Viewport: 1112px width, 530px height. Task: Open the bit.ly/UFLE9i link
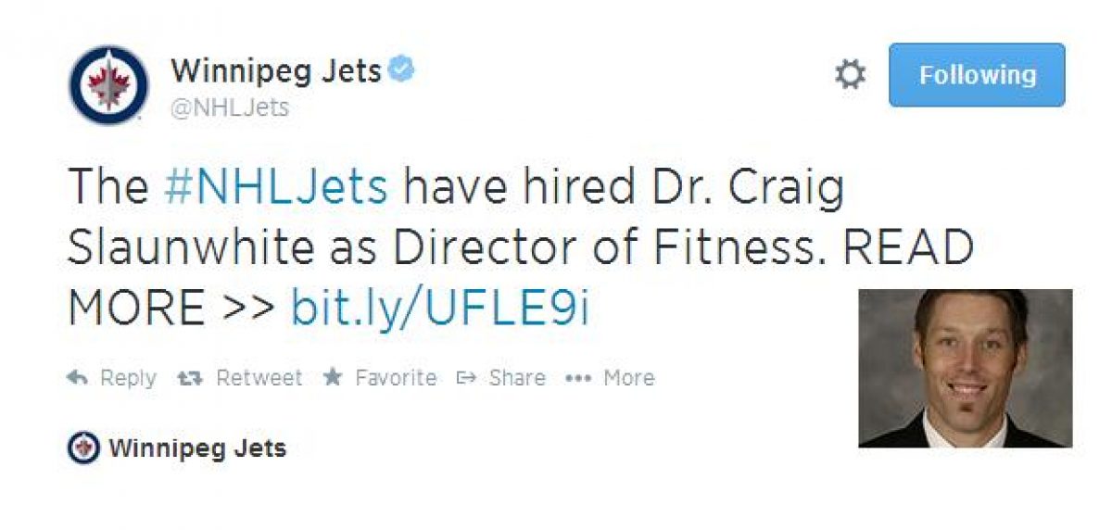[x=440, y=308]
